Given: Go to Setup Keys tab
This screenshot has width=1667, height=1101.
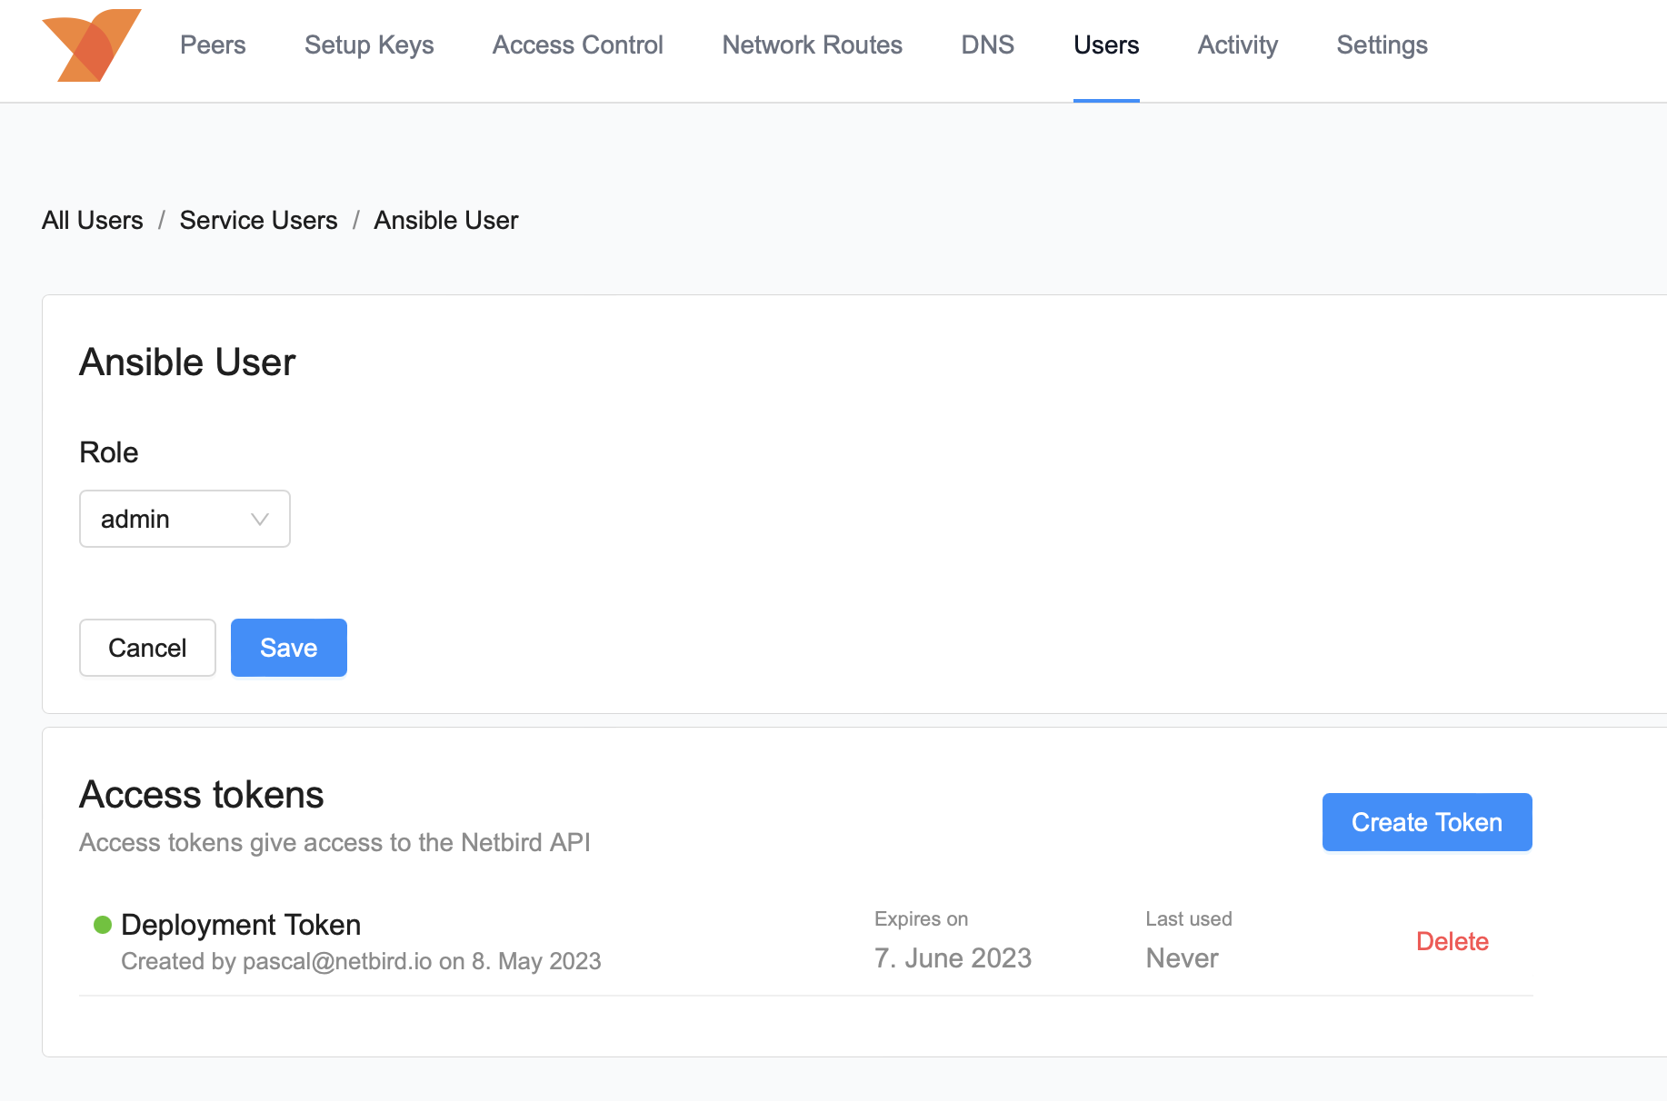Looking at the screenshot, I should (x=369, y=45).
